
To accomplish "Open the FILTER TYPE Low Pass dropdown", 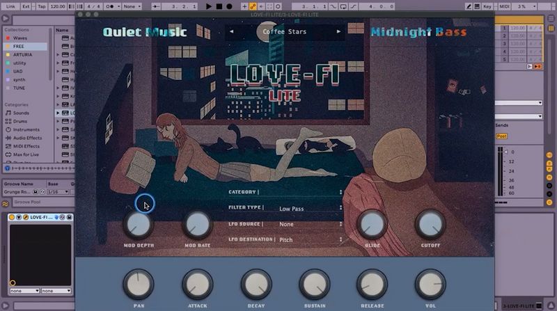I will tap(310, 209).
